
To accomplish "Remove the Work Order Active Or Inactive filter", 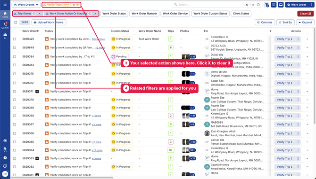I will tap(95, 14).
